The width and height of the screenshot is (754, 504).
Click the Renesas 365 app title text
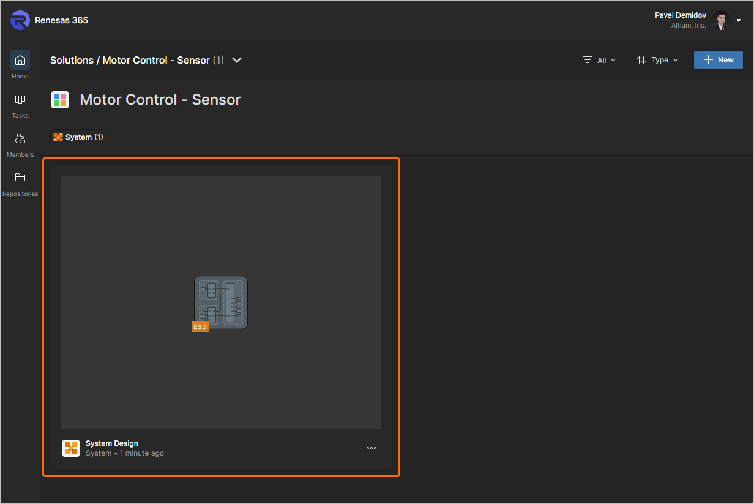point(61,20)
